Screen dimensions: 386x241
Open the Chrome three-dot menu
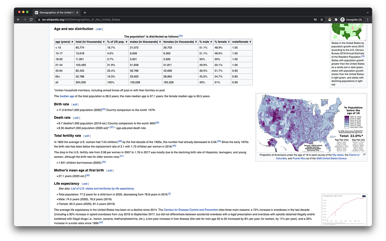368,20
